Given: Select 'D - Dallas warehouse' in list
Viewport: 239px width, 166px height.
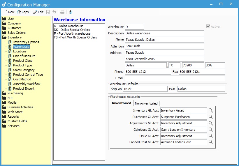Looking at the screenshot, I should pyautogui.click(x=69, y=26).
